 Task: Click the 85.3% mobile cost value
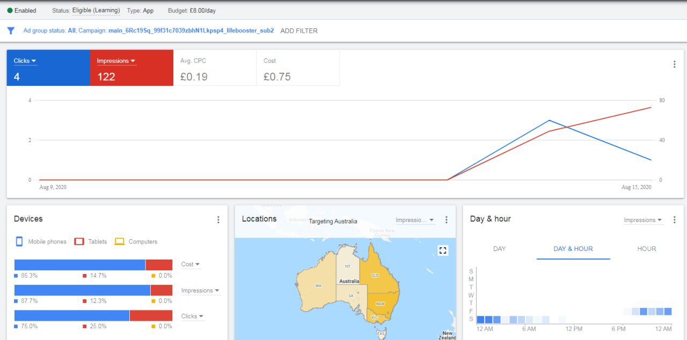(x=29, y=276)
